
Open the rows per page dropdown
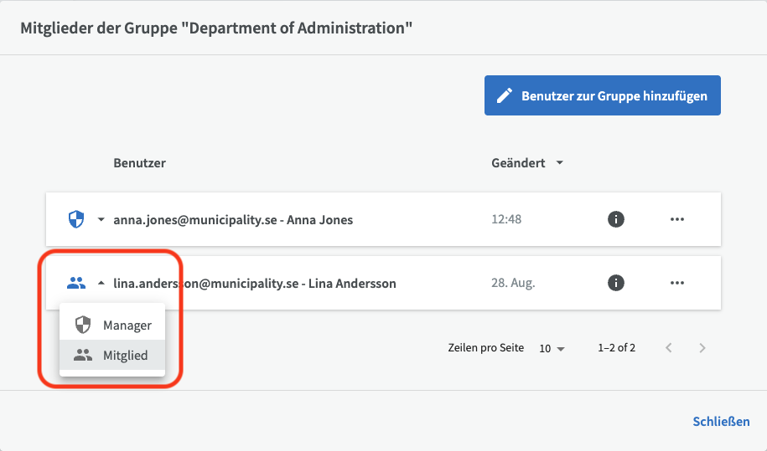pos(552,348)
